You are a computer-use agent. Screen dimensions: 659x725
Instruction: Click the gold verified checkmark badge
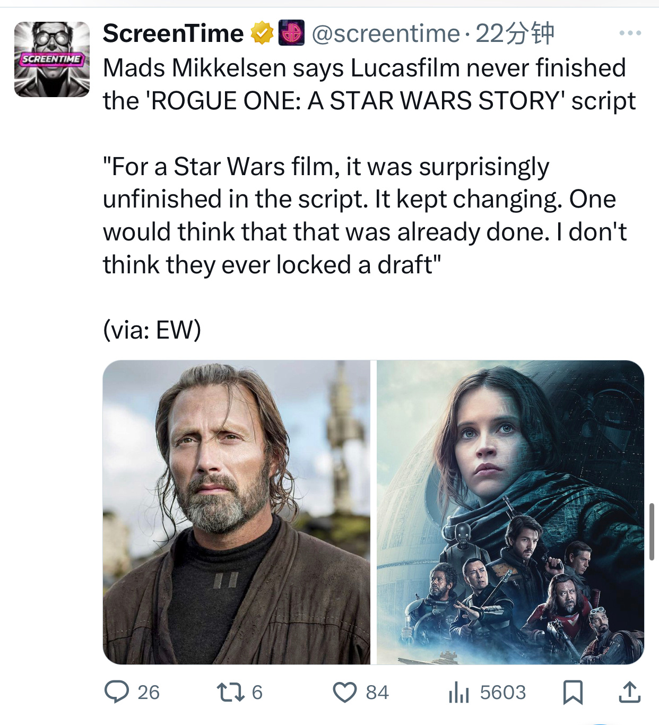point(261,33)
